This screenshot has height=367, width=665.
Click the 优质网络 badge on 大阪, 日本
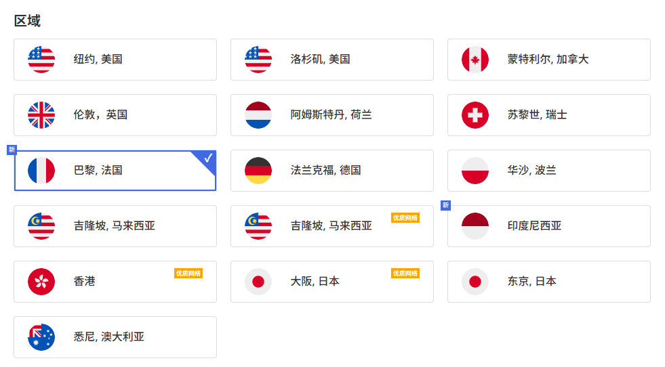tap(405, 273)
